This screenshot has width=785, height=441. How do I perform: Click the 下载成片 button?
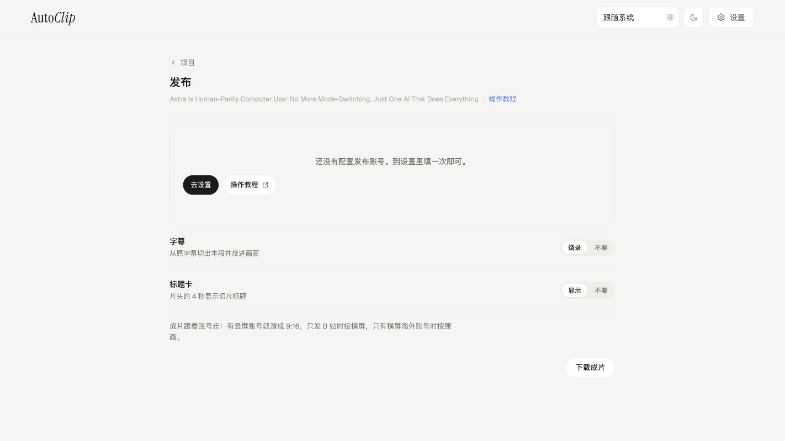coord(590,368)
